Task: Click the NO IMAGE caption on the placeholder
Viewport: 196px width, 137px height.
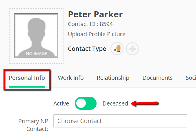Action: pyautogui.click(x=37, y=53)
